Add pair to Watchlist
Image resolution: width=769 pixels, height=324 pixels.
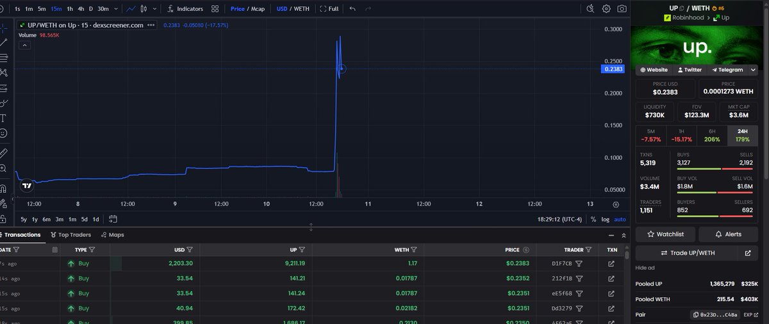(x=665, y=234)
